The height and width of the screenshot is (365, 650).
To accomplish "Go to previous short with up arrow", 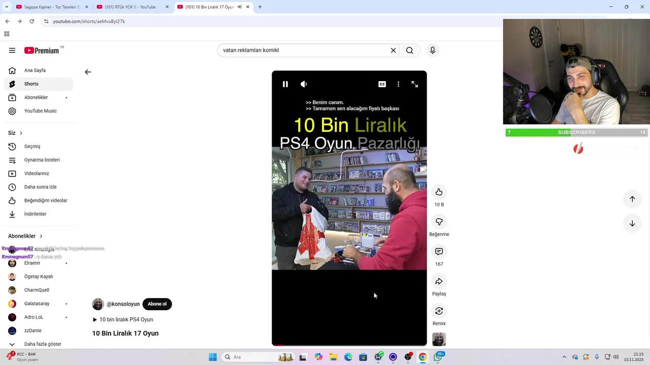I will tap(632, 199).
